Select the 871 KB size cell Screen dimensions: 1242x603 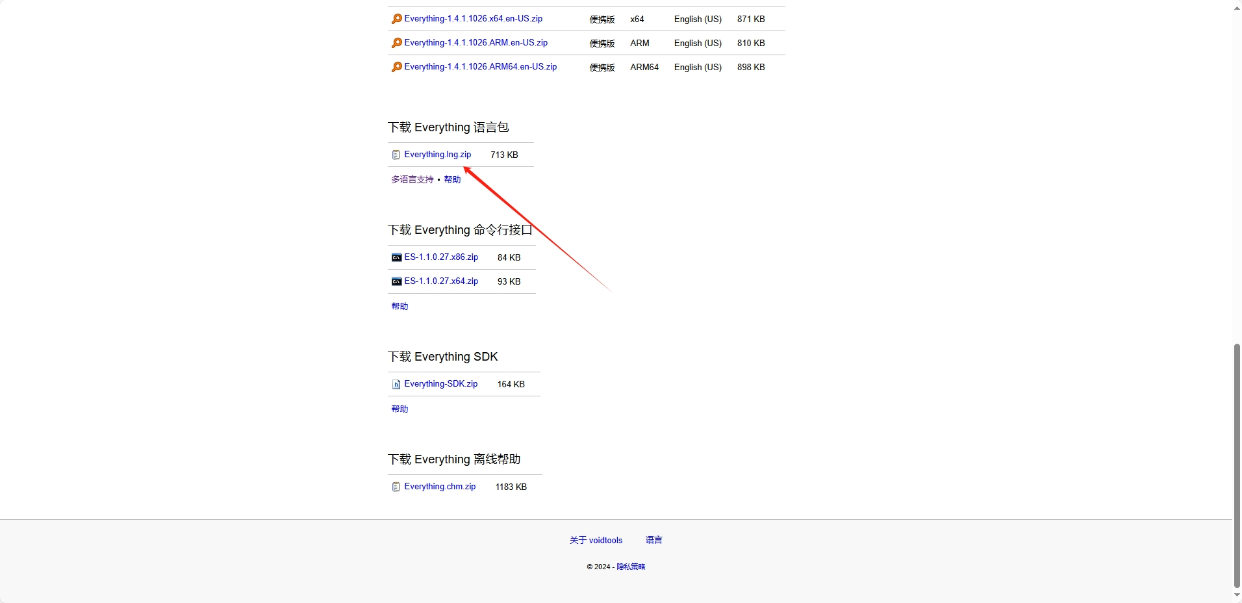[x=751, y=19]
